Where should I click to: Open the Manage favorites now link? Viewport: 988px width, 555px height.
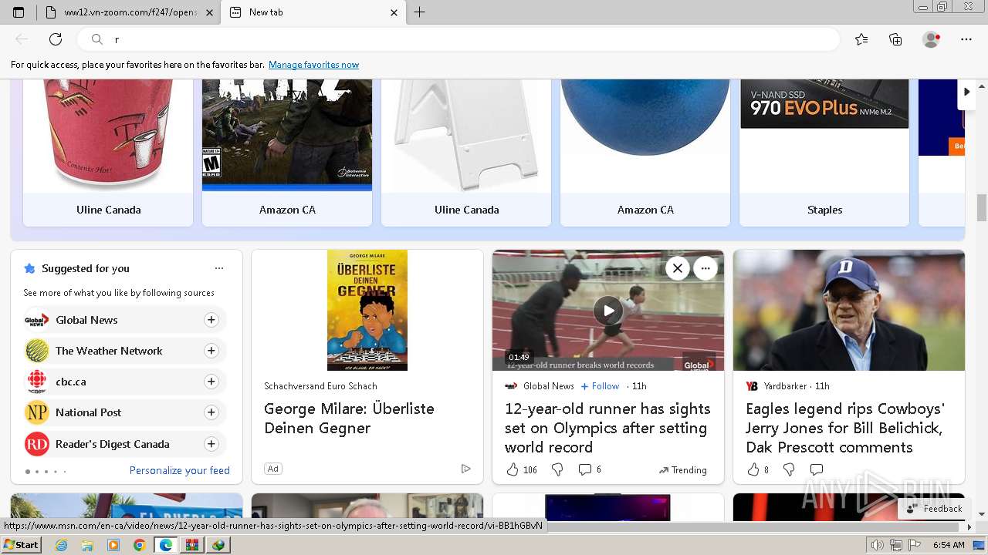[313, 65]
